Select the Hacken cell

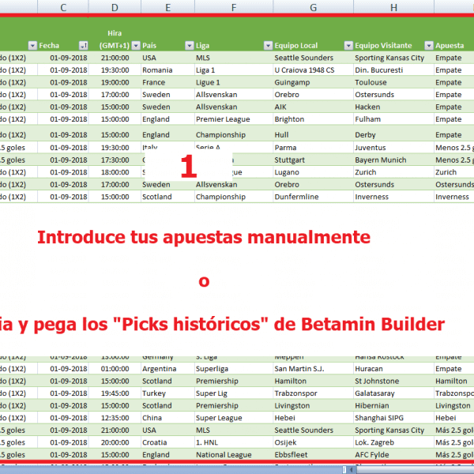click(393, 107)
